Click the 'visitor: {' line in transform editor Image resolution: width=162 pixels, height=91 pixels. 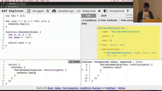(18, 67)
